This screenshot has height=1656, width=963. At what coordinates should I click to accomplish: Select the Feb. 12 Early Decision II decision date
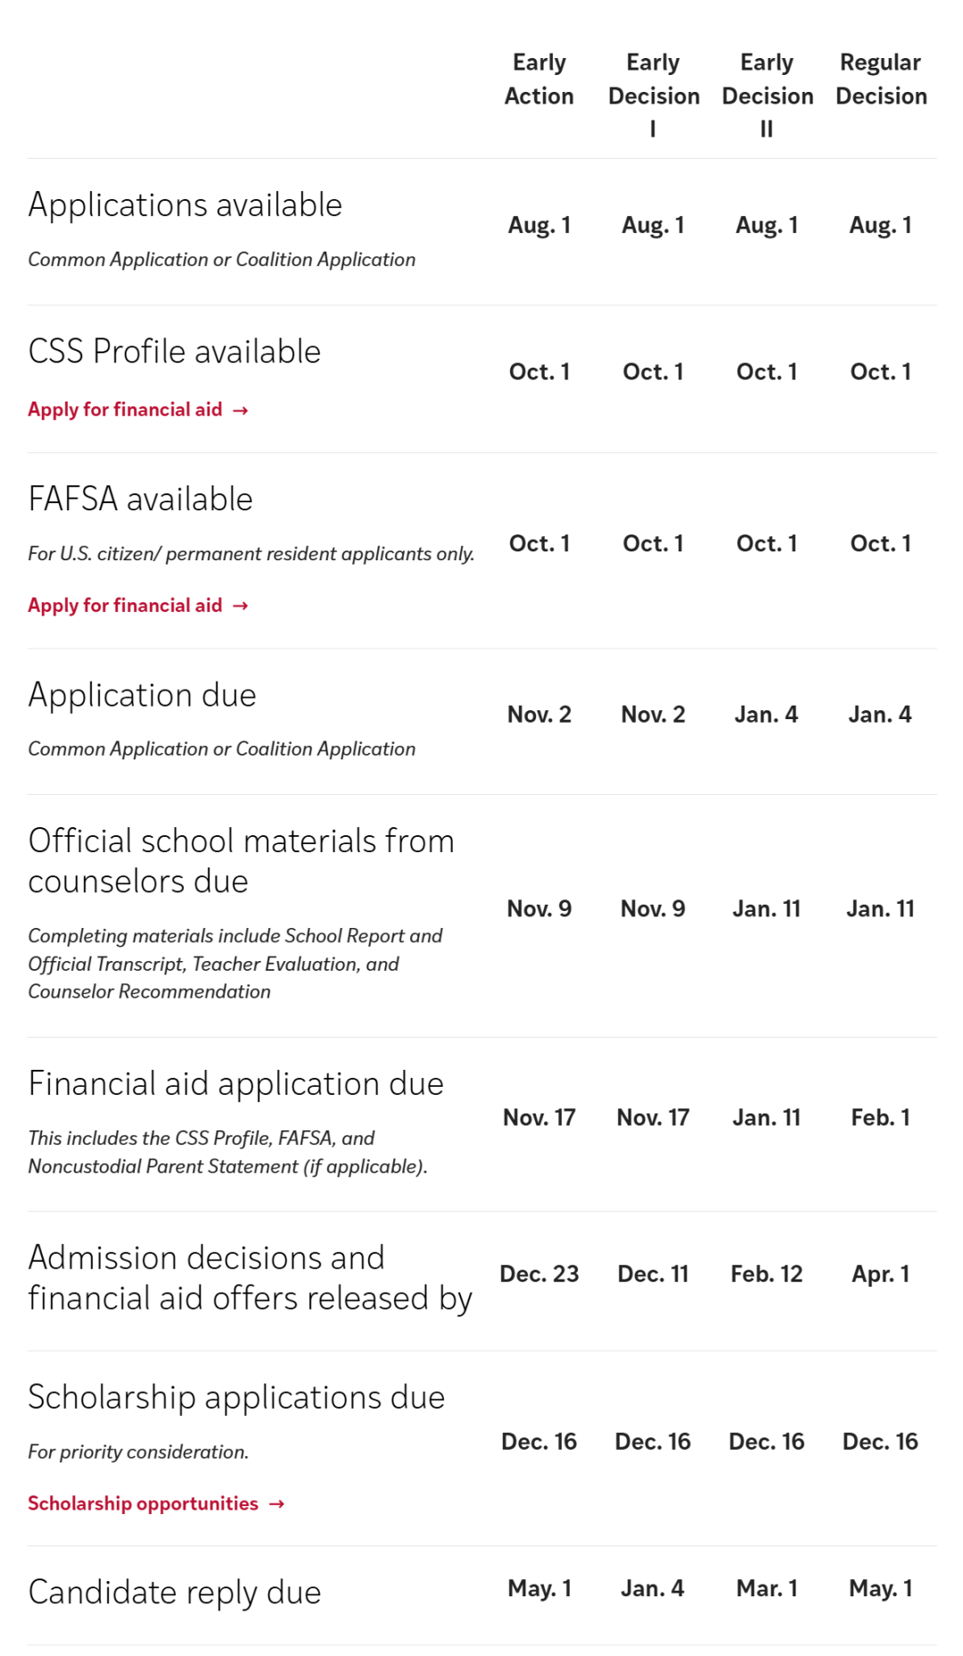point(768,1274)
